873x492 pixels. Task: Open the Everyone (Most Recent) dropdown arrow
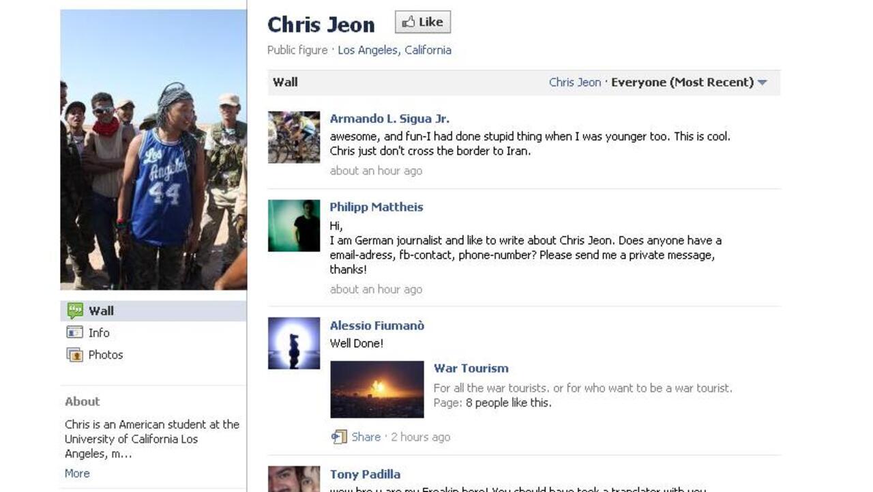coord(762,83)
